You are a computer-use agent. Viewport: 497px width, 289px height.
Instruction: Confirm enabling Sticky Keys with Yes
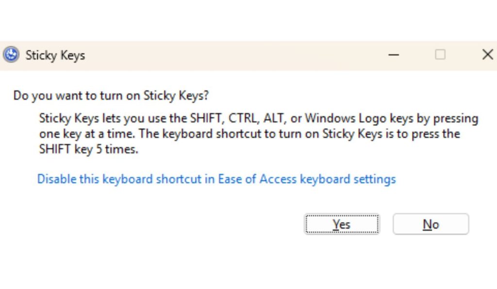(342, 224)
